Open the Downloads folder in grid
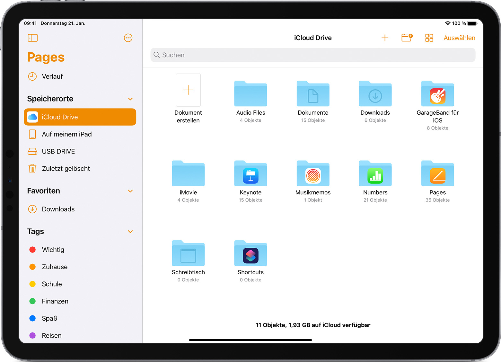The image size is (501, 363). point(375,102)
